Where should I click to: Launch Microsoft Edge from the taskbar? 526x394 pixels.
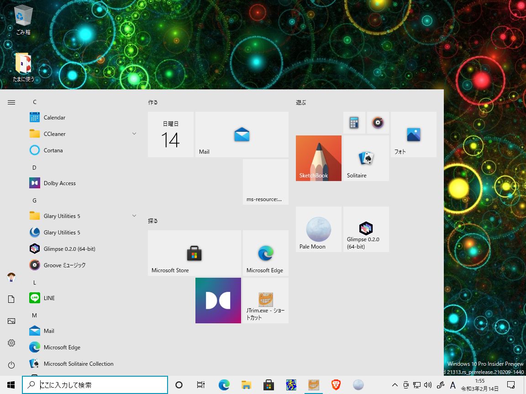tap(224, 384)
